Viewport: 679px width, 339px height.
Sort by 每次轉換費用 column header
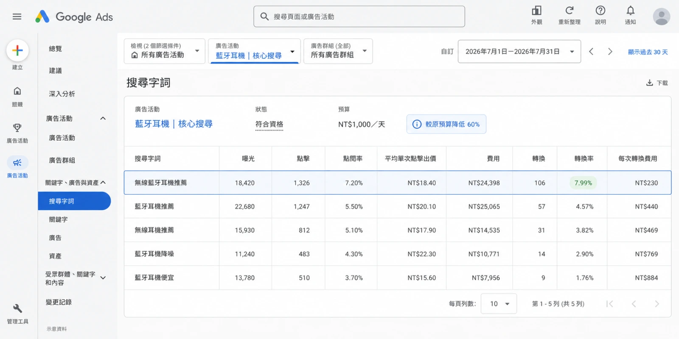coord(637,158)
